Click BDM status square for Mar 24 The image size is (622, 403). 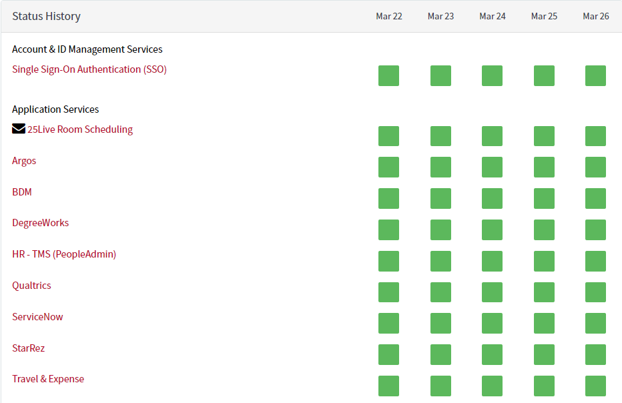tap(493, 198)
